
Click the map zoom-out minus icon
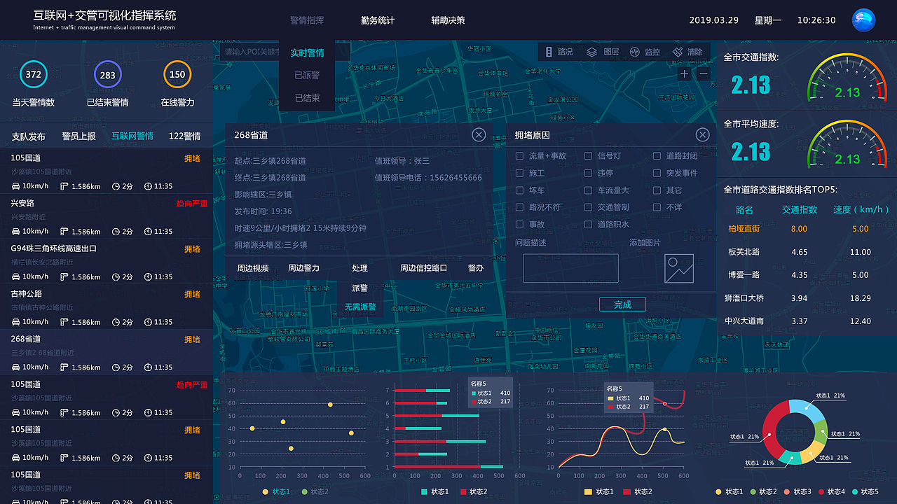702,73
